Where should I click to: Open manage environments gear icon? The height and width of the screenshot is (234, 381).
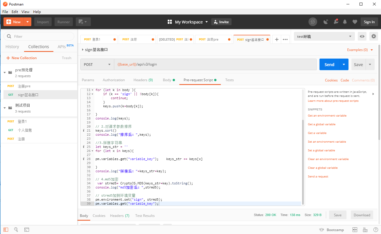tap(374, 37)
